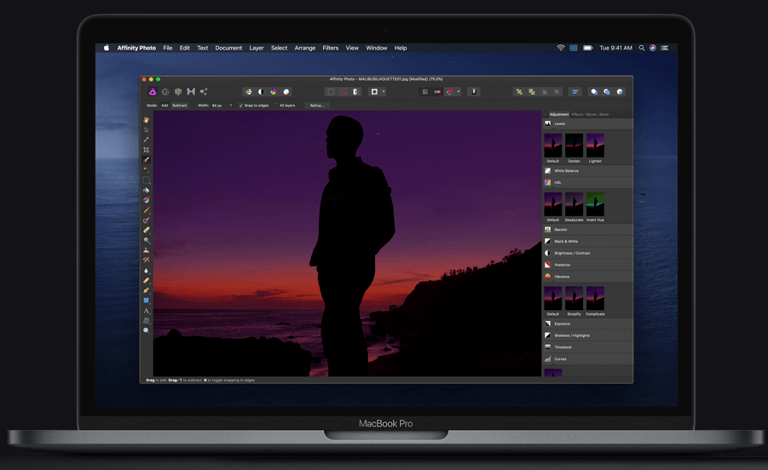The height and width of the screenshot is (470, 768).
Task: Select the Artistic Text tool
Action: [x=146, y=311]
